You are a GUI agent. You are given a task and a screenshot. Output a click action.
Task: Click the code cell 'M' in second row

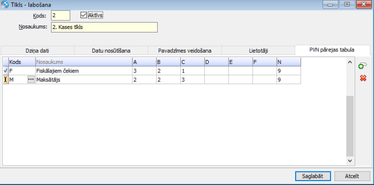click(x=18, y=79)
